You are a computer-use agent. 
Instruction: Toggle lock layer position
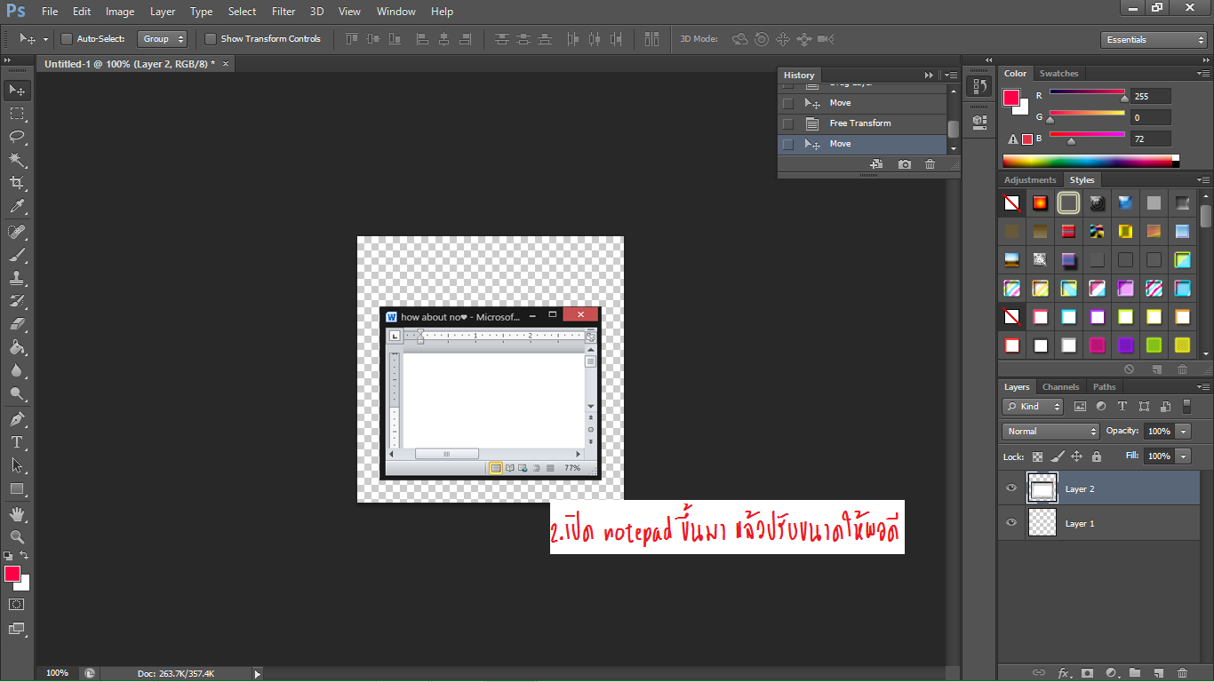1076,456
